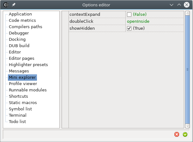Screen dimensions: 193x142
Task: Click the green accept options icon
Action: tap(185, 134)
